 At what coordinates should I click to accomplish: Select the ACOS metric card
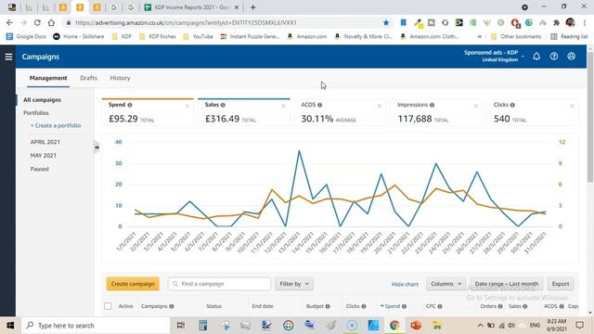point(340,112)
